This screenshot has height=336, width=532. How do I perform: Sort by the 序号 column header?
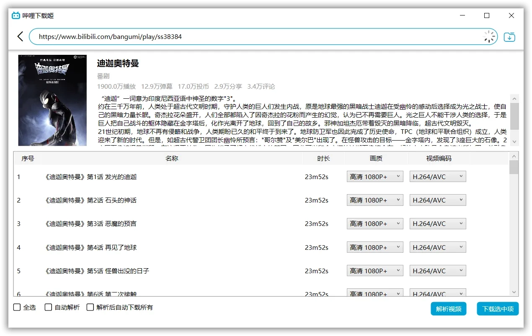pos(28,158)
